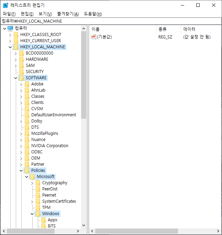Screen dimensions: 222x235
Task: Collapse the Policies key
Action: point(21,171)
